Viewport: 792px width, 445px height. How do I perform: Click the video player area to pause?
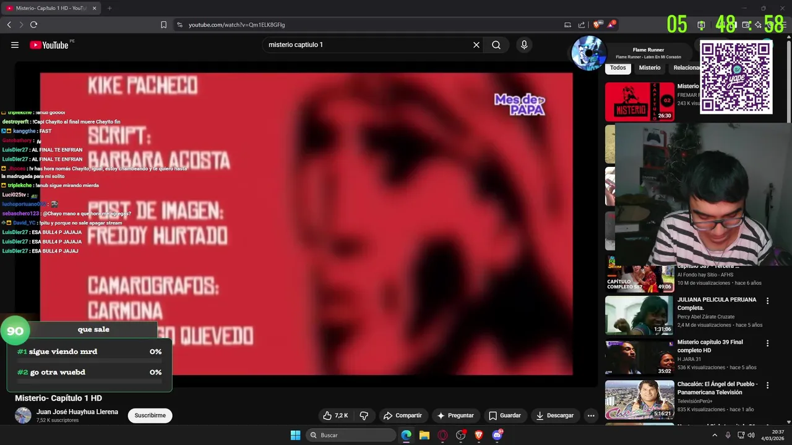point(306,224)
